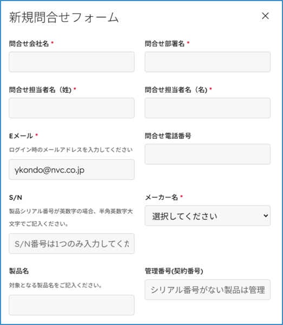Click into the 問合せ部署名 text box

coord(207,62)
